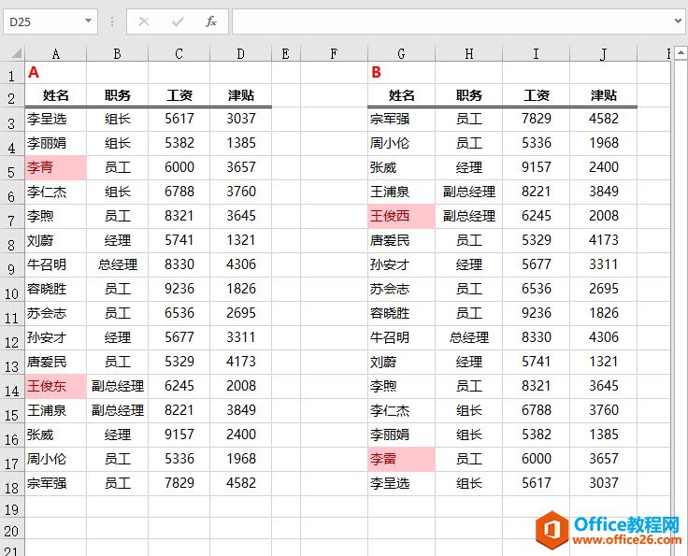Select column B header
688x556 pixels.
coord(117,54)
